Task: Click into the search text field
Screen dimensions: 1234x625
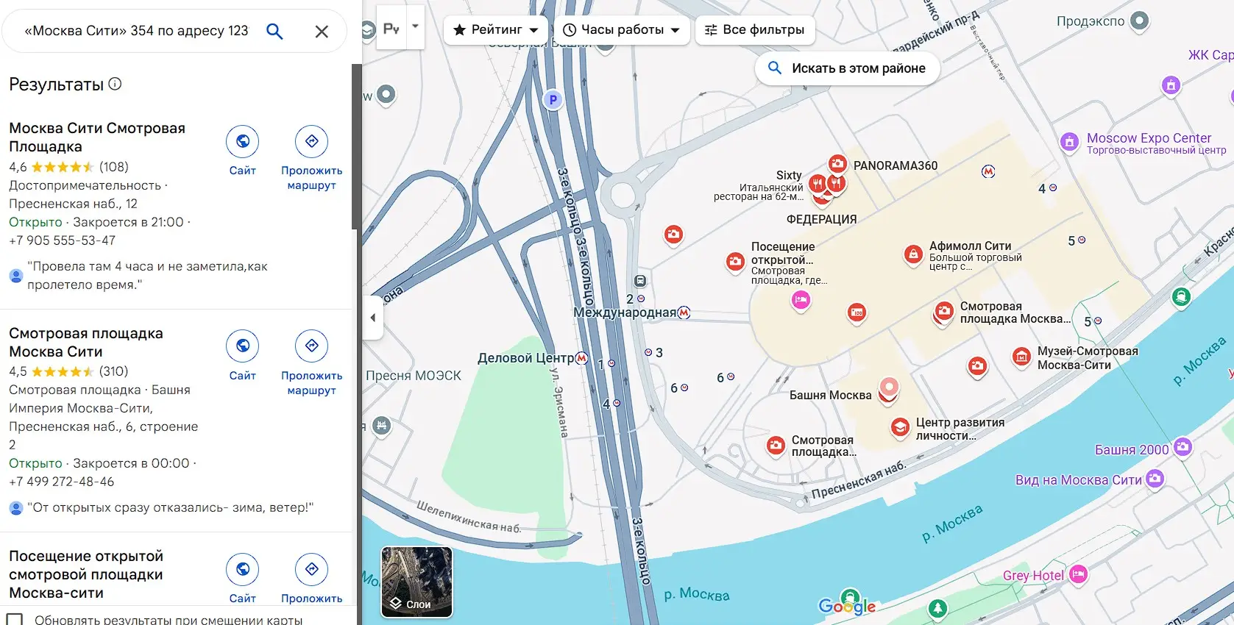Action: (136, 31)
